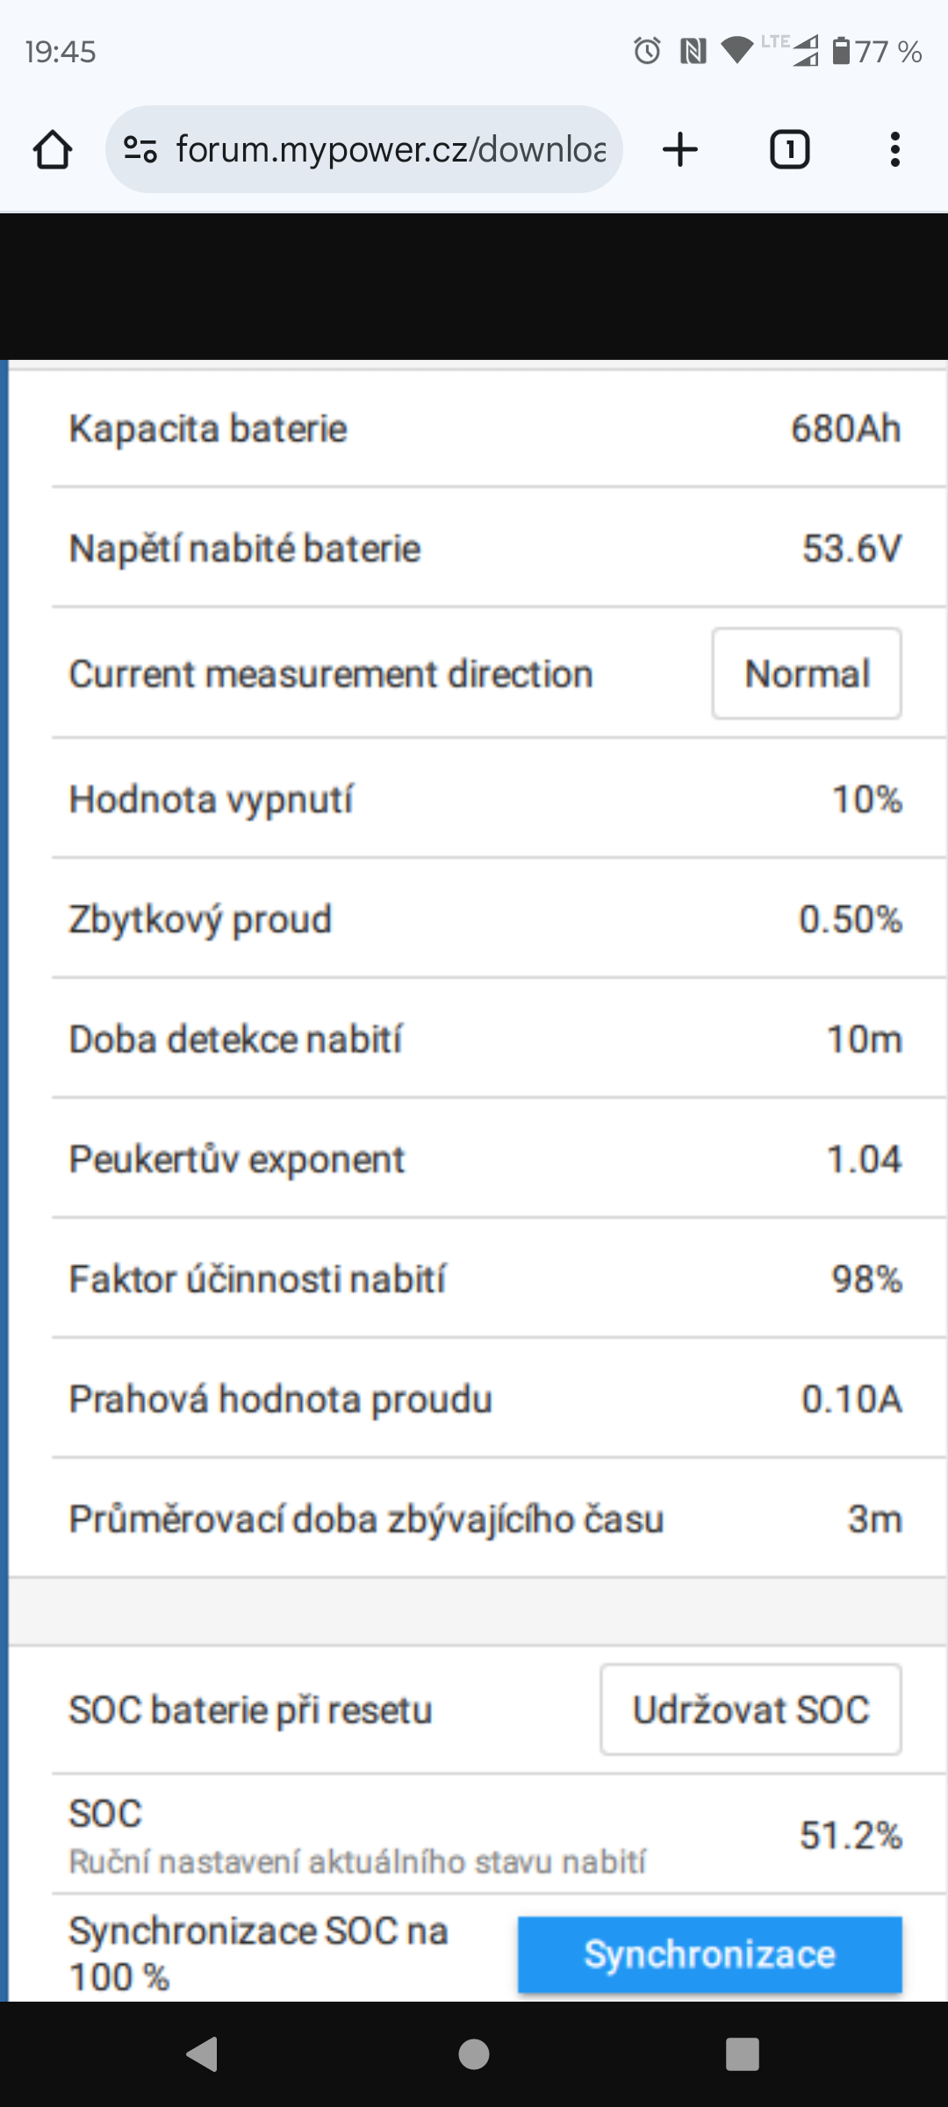948x2107 pixels.
Task: Tap the forum.mypower.cz address bar
Action: pyautogui.click(x=391, y=149)
